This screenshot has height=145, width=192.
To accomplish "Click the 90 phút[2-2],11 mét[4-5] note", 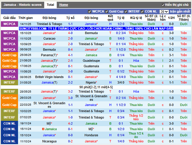I will [96, 87].
